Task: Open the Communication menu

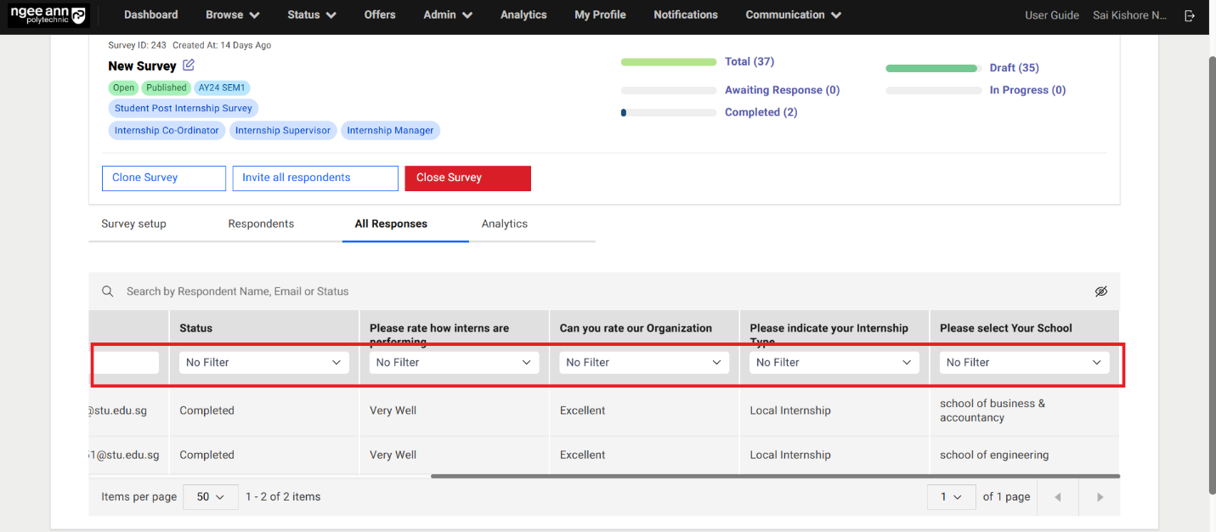Action: 793,15
